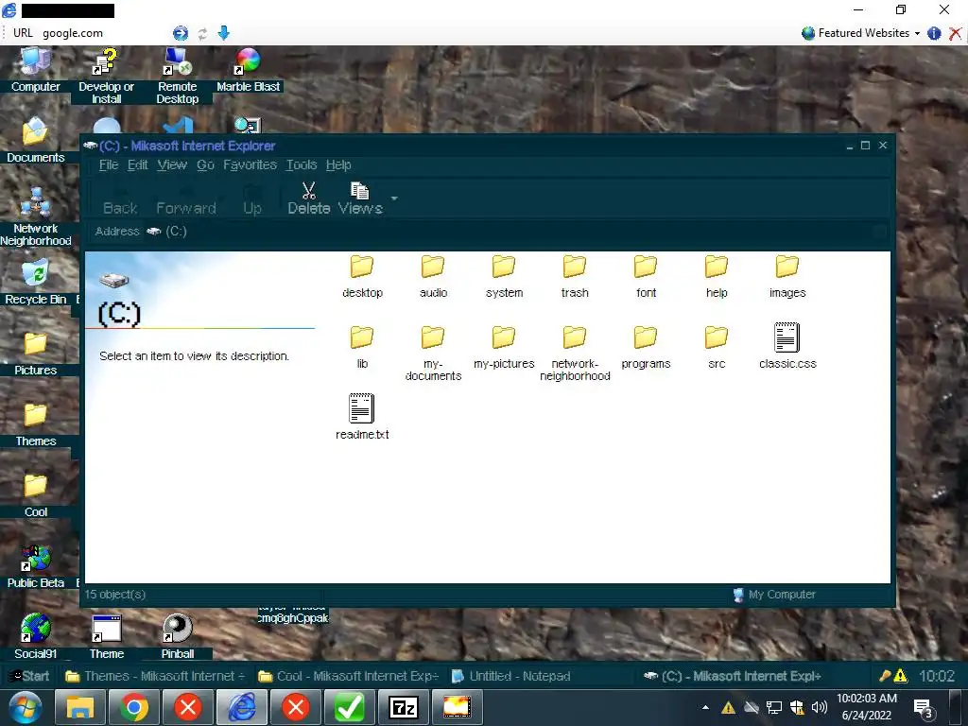The width and height of the screenshot is (968, 726).
Task: Open the src folder
Action: tap(717, 348)
